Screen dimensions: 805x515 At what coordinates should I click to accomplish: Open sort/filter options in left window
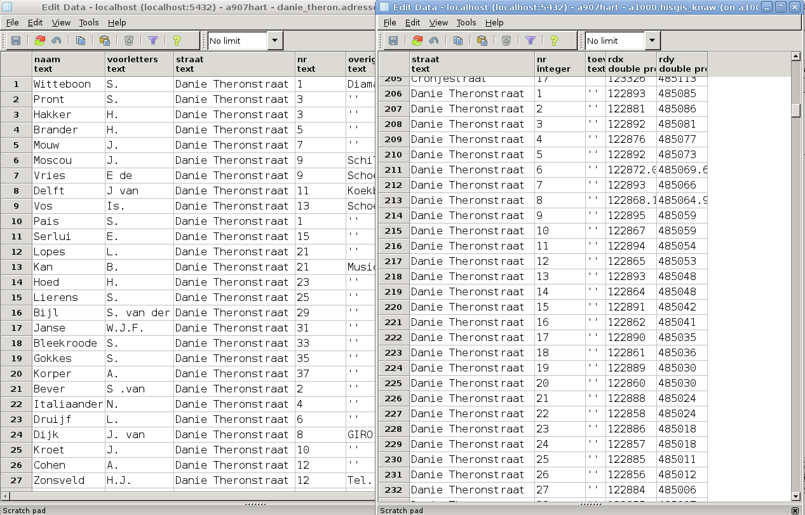[153, 41]
